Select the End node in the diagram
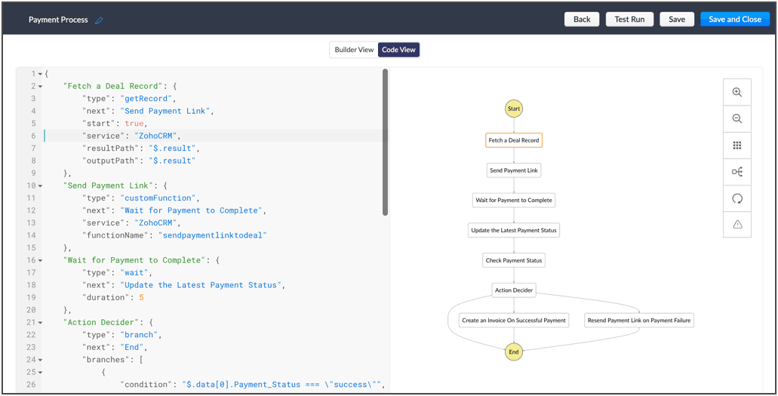Image resolution: width=778 pixels, height=396 pixels. point(514,351)
